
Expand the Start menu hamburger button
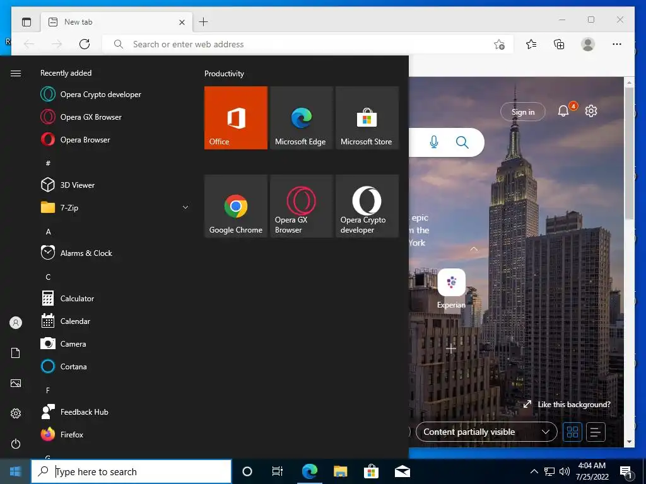click(x=16, y=73)
